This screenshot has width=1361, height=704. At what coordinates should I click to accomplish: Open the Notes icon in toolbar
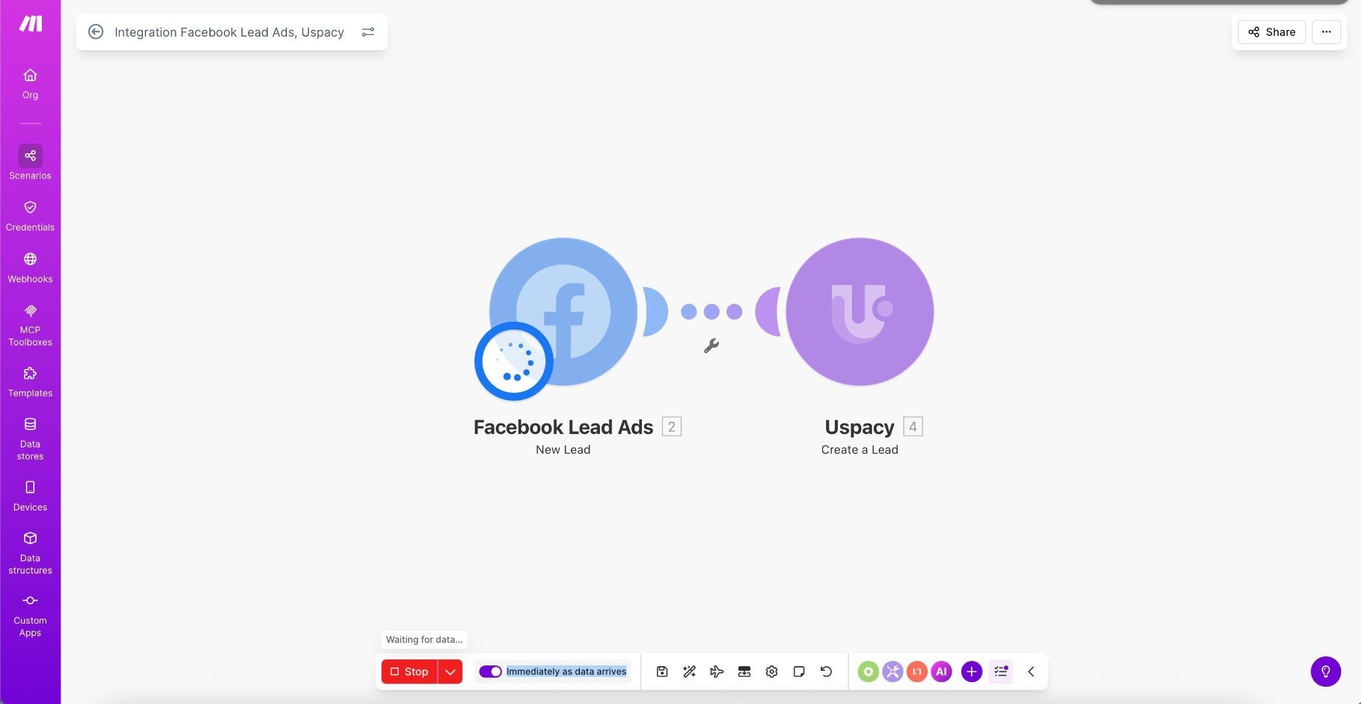click(x=799, y=671)
